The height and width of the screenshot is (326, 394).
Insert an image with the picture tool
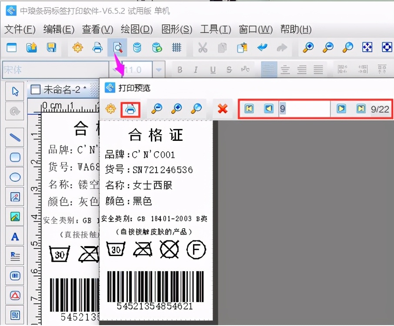tap(14, 197)
